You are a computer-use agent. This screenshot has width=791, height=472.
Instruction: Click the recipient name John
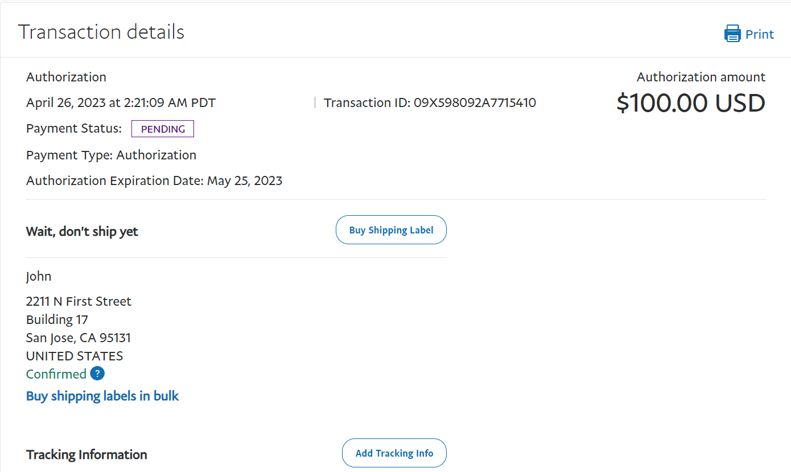coord(39,277)
